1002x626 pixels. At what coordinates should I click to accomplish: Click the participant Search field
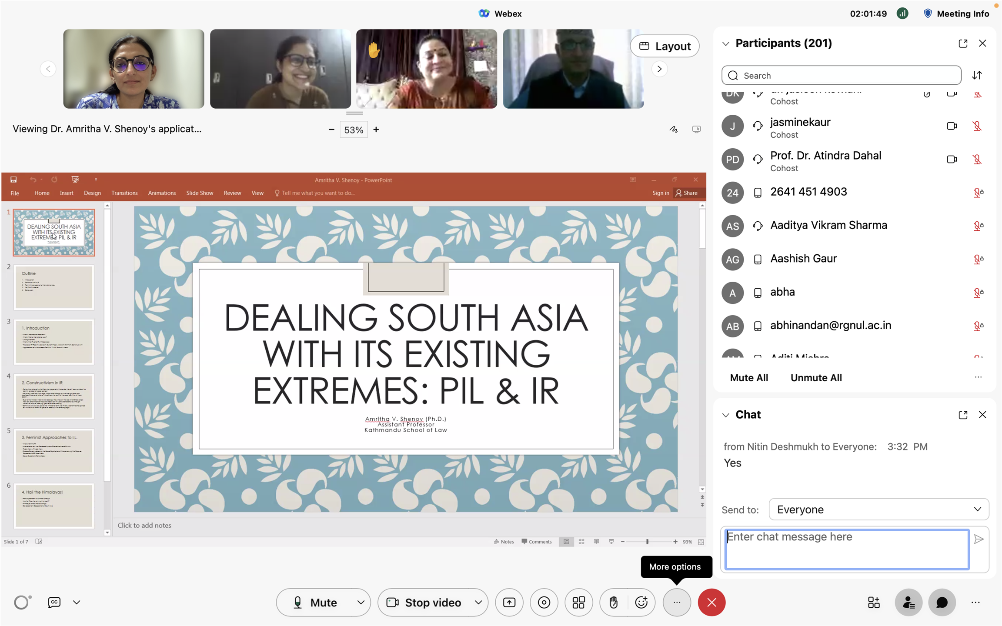click(x=841, y=75)
